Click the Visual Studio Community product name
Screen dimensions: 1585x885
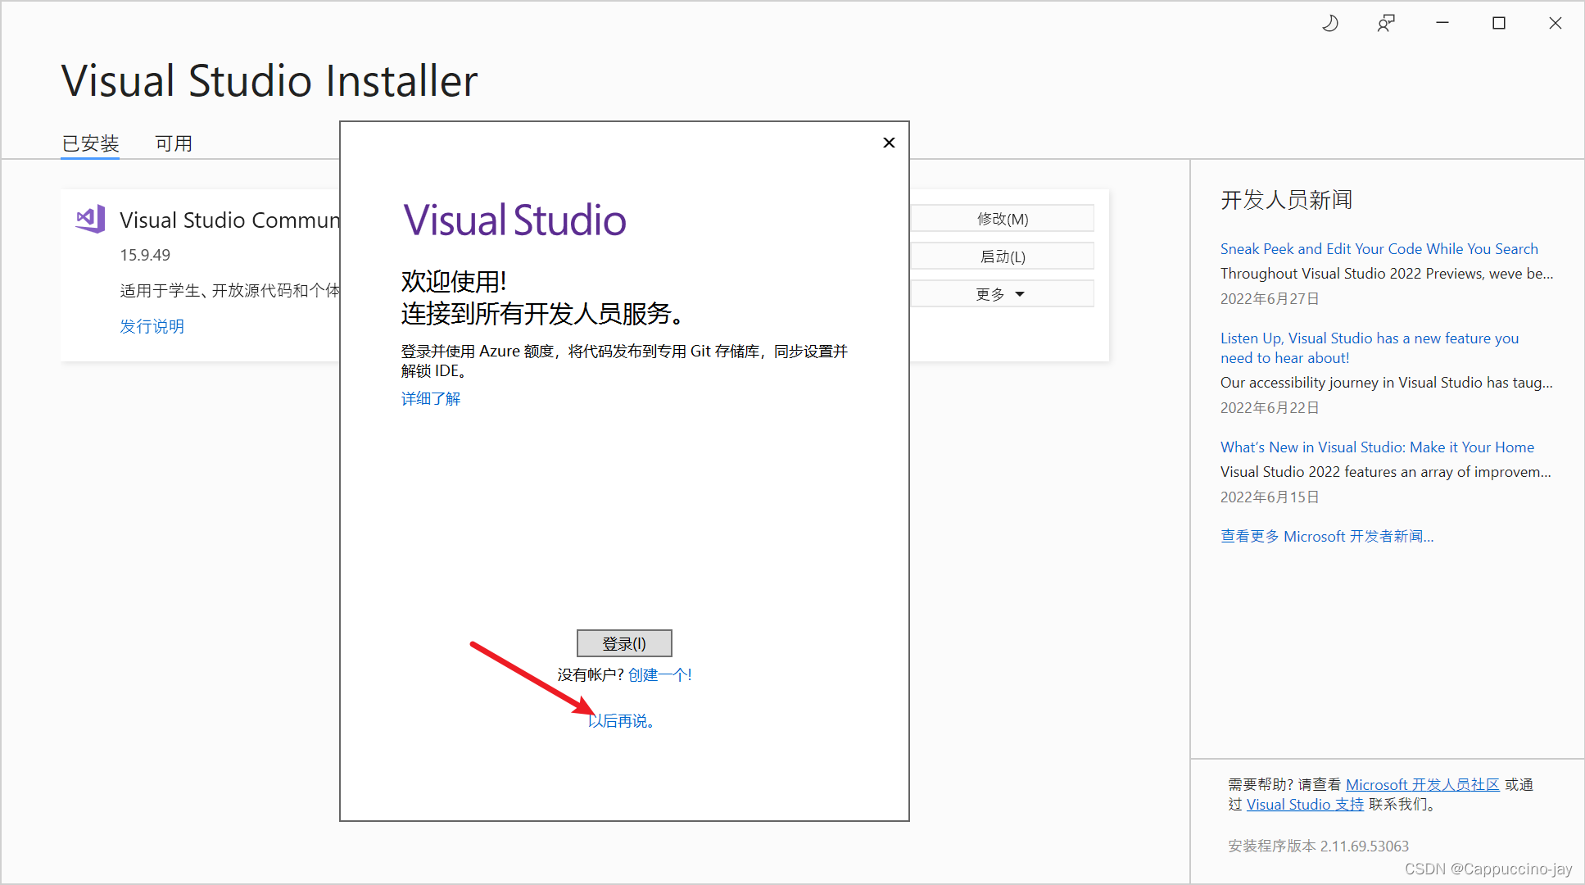(x=230, y=220)
